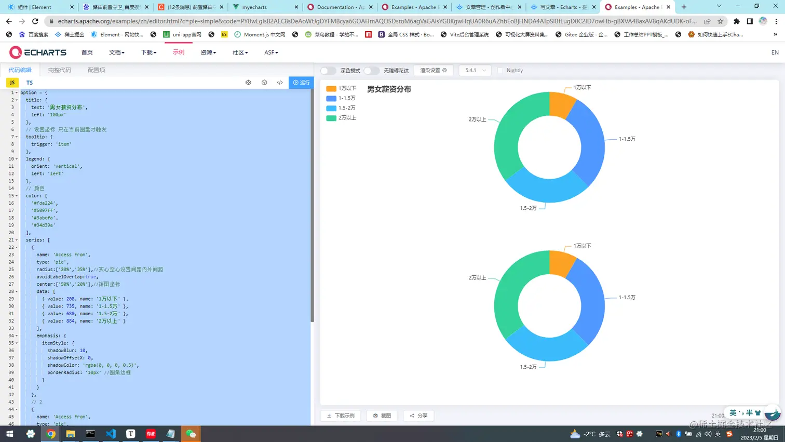
Task: Open the Windows Start menu
Action: click(x=9, y=434)
